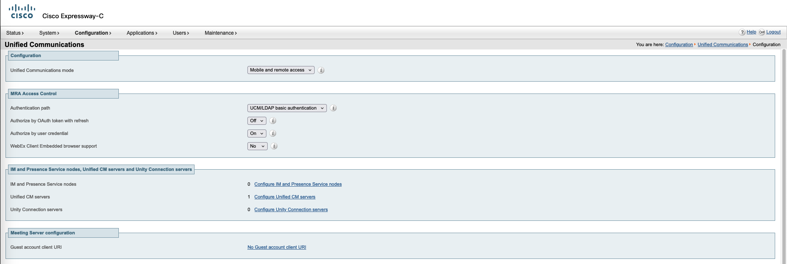
Task: Click the Cisco logo
Action: click(22, 11)
